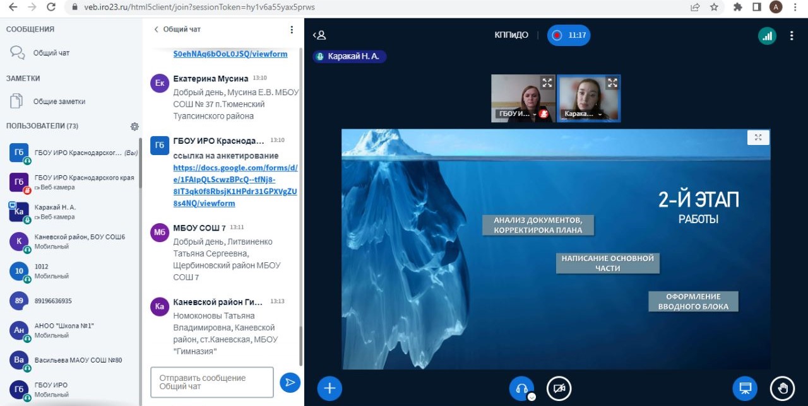Fullscreen the Каракай webcam thumbnail
Screen dimensions: 808x406
[x=612, y=83]
